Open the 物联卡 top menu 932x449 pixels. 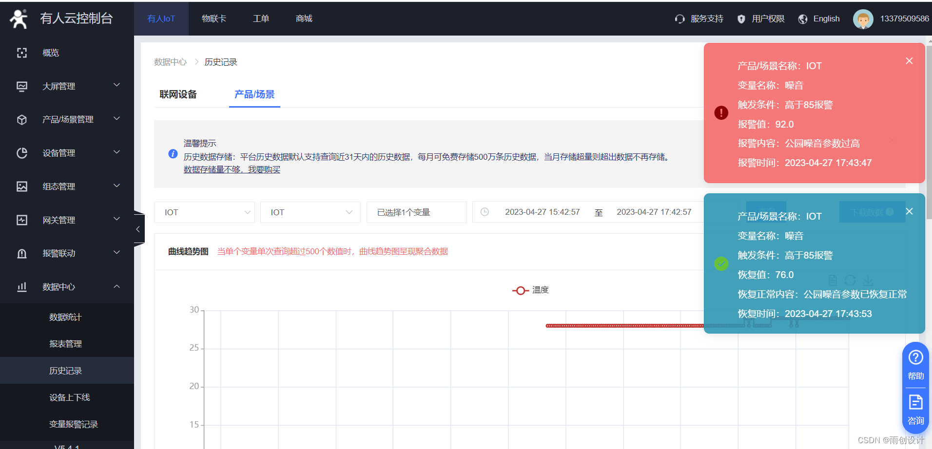[x=214, y=19]
